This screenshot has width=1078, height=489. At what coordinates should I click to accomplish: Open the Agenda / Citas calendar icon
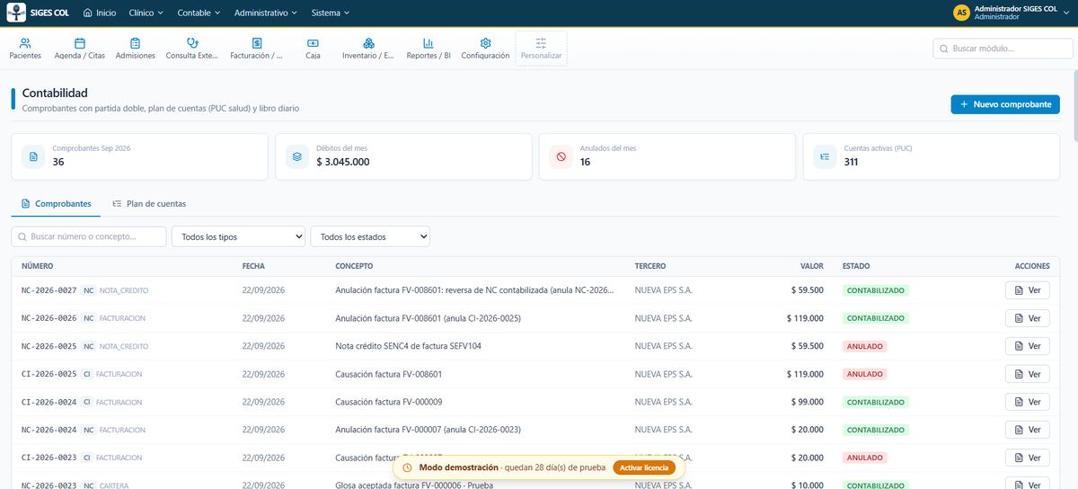[x=80, y=43]
